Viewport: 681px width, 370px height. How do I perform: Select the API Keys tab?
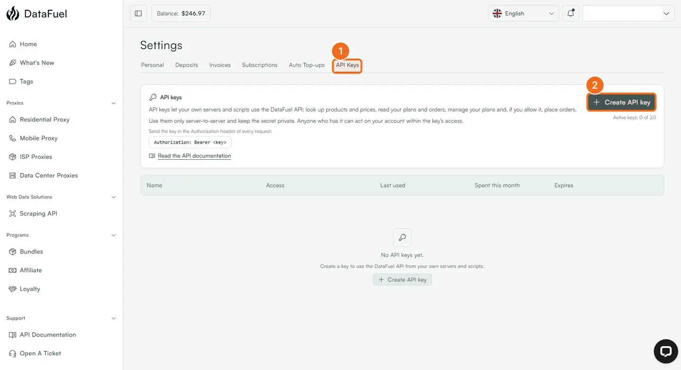(348, 65)
